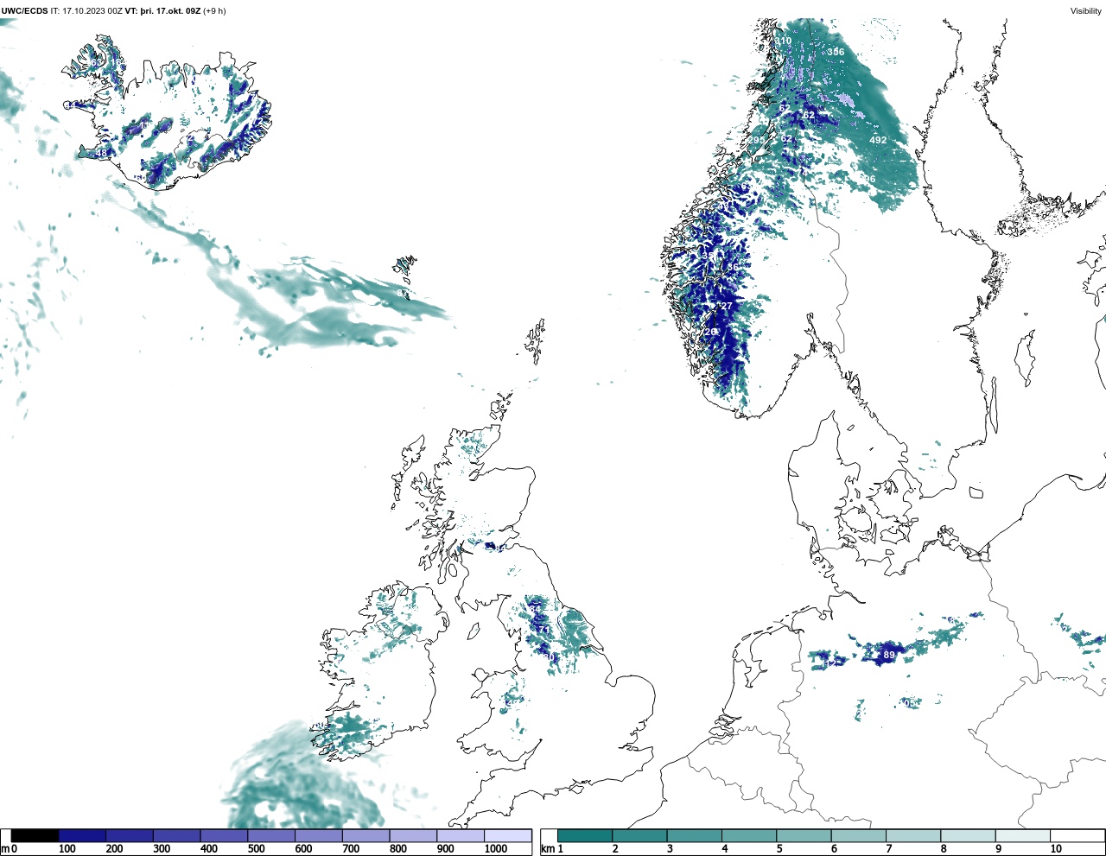
Task: Click the '500' meter legend label
Action: tap(257, 849)
